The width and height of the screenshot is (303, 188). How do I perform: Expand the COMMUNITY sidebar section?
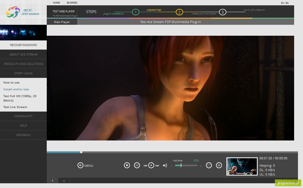click(23, 116)
